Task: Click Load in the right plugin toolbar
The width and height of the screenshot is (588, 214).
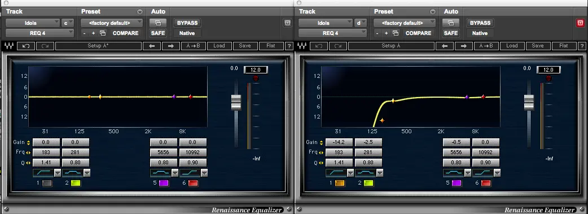Action: click(x=512, y=46)
